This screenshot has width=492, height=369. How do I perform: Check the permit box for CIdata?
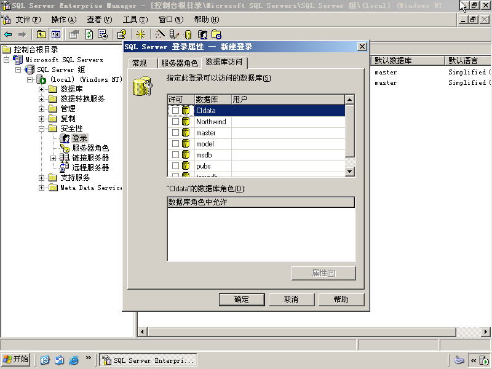[175, 111]
